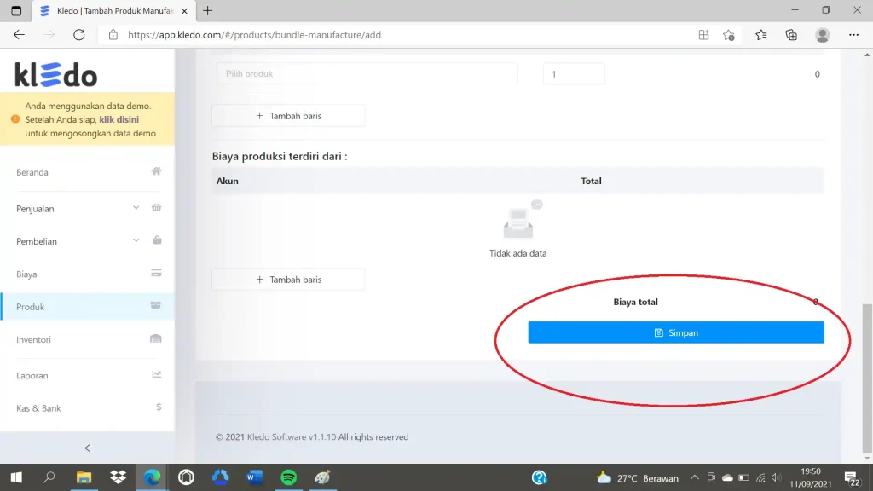Image resolution: width=873 pixels, height=491 pixels.
Task: Expand the Pembelian menu chevron
Action: pyautogui.click(x=136, y=240)
